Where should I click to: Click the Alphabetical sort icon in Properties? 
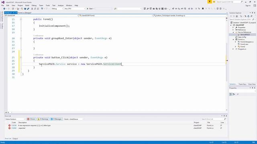[234, 94]
